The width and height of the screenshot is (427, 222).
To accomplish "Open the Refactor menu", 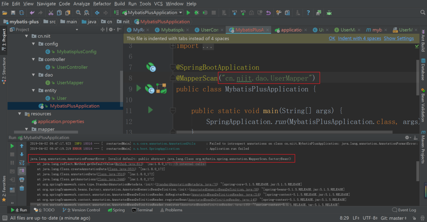I will coord(102,4).
